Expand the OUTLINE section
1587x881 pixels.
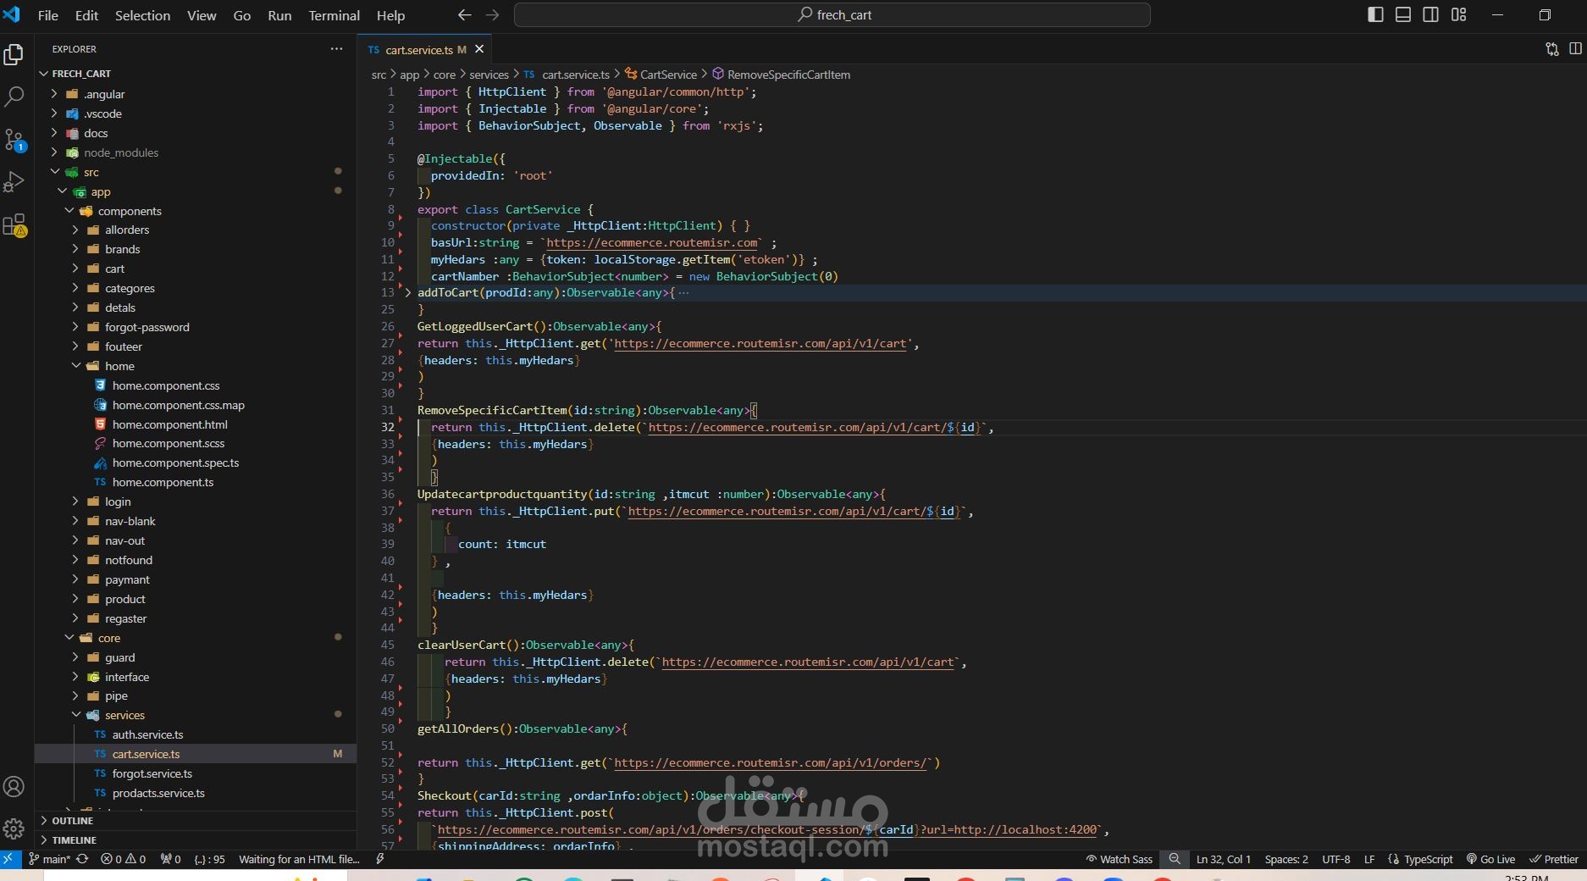tap(72, 821)
